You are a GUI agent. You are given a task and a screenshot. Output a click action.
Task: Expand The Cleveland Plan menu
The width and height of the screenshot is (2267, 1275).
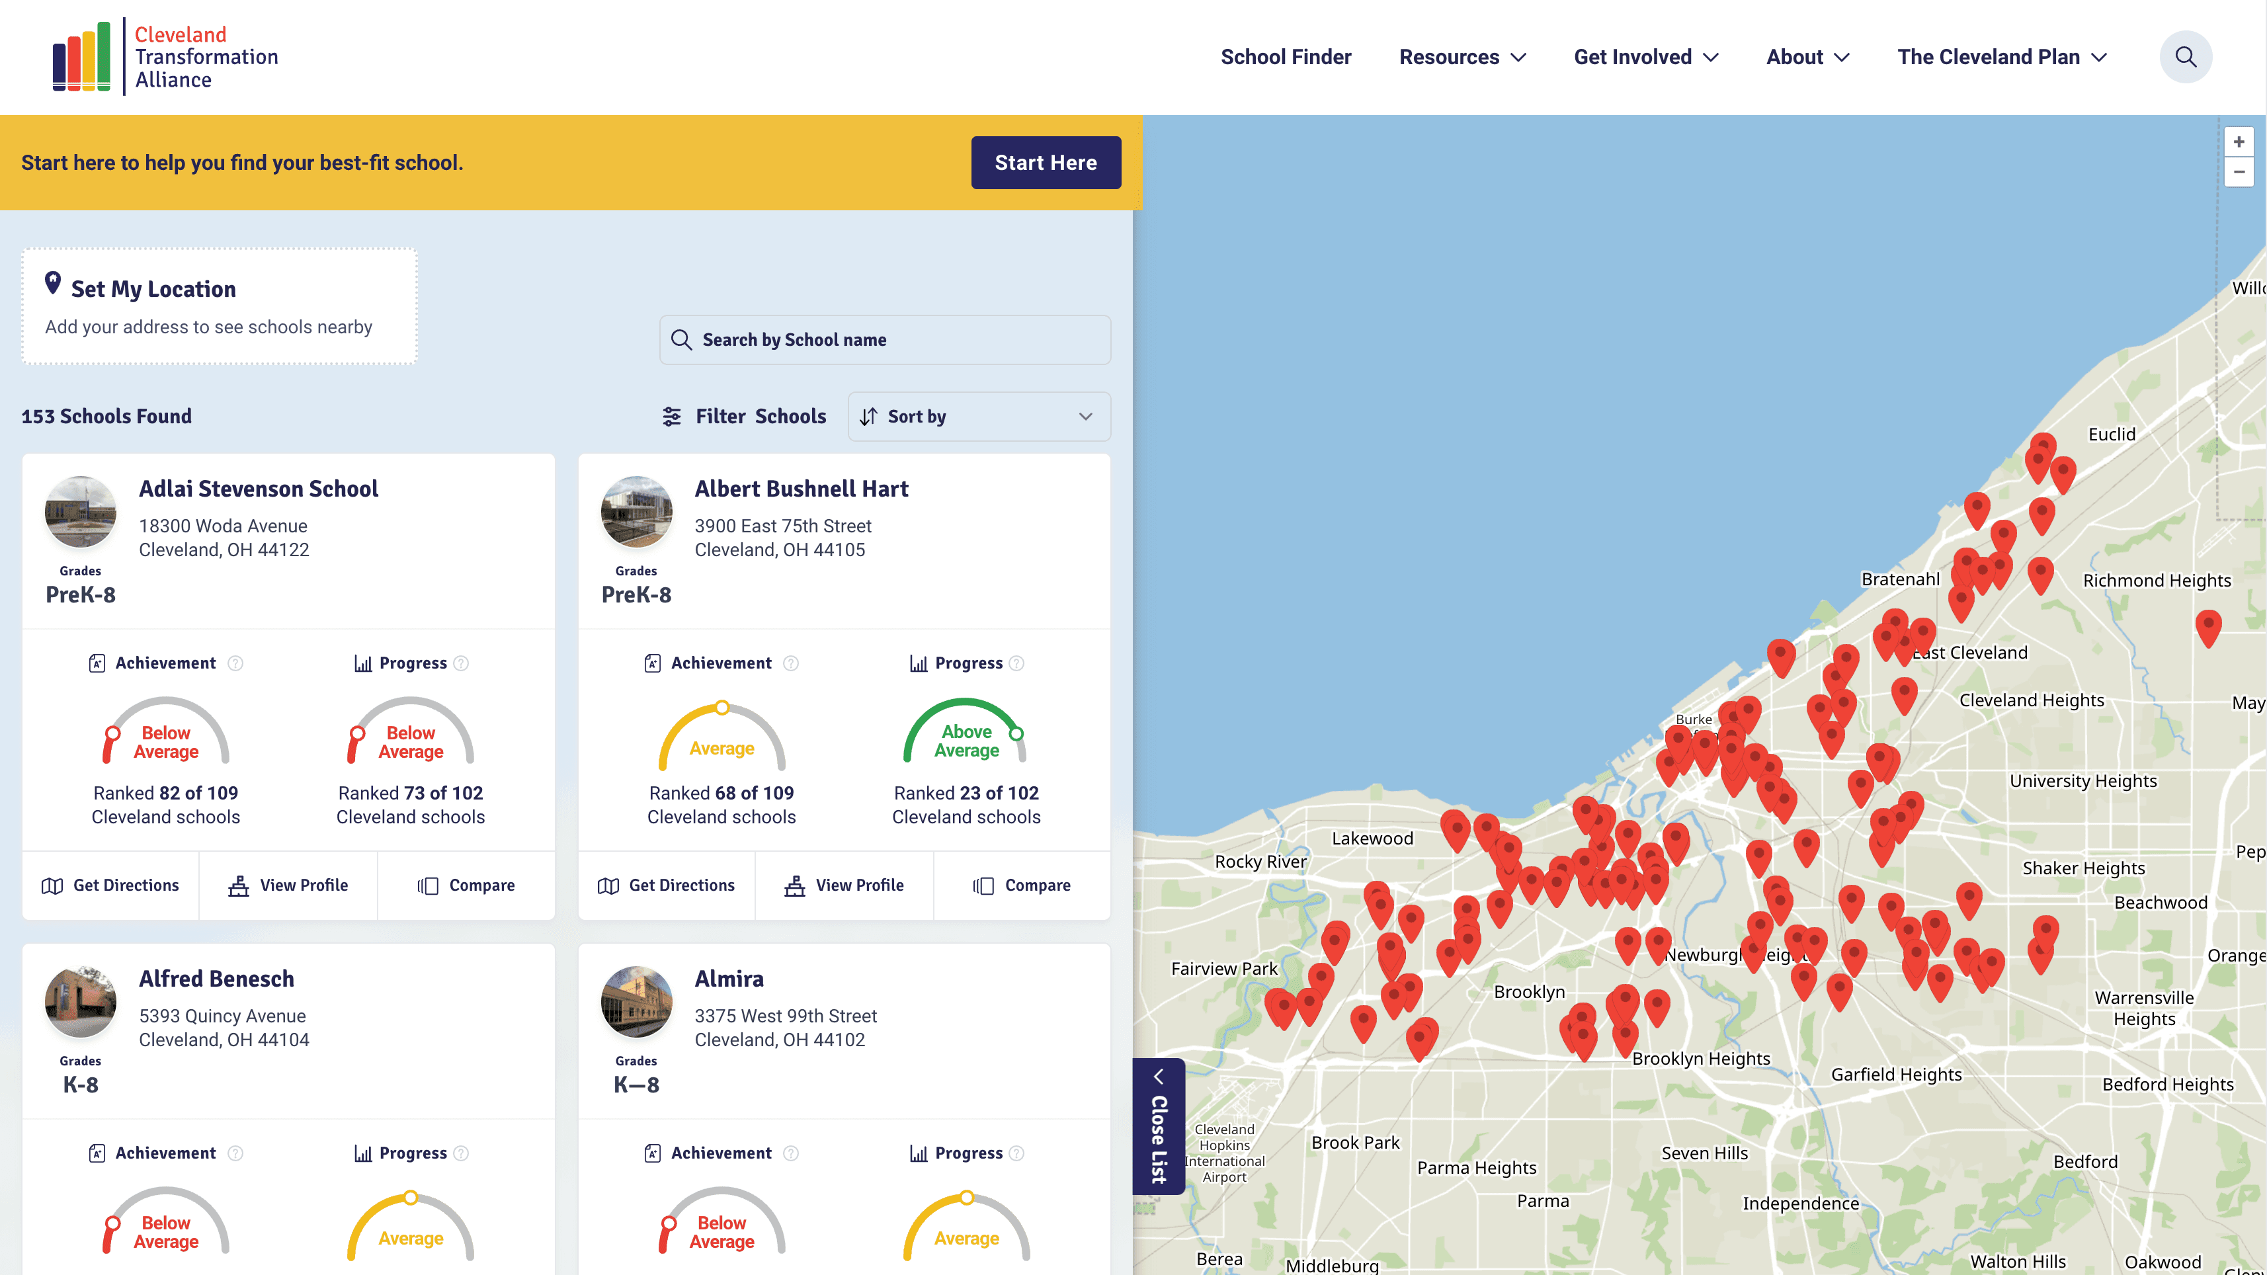[x=2001, y=57]
